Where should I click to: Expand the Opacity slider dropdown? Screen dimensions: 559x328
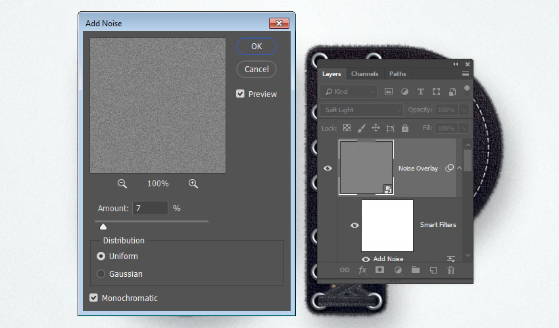pyautogui.click(x=464, y=110)
